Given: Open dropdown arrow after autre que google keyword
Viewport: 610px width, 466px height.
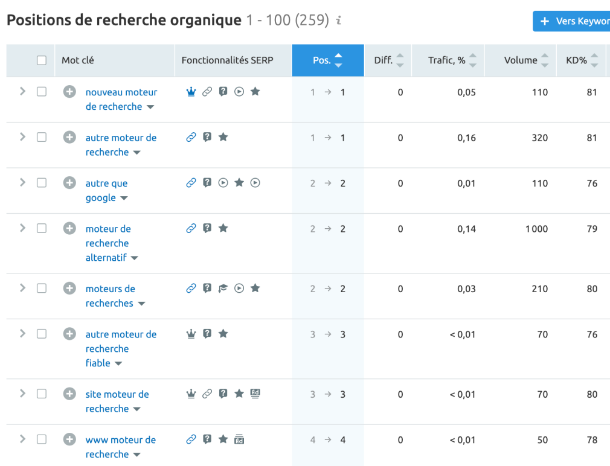Looking at the screenshot, I should pos(124,198).
